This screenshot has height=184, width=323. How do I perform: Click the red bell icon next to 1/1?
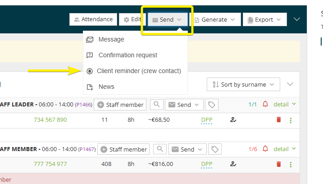pos(265,105)
